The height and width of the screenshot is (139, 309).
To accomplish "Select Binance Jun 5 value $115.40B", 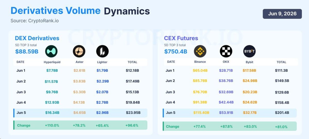I will click(201, 112).
